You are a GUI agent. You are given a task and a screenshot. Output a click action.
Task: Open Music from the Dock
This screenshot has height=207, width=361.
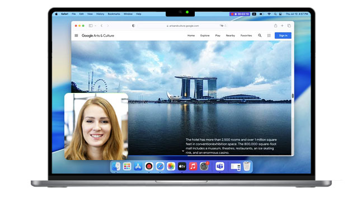pos(193,166)
